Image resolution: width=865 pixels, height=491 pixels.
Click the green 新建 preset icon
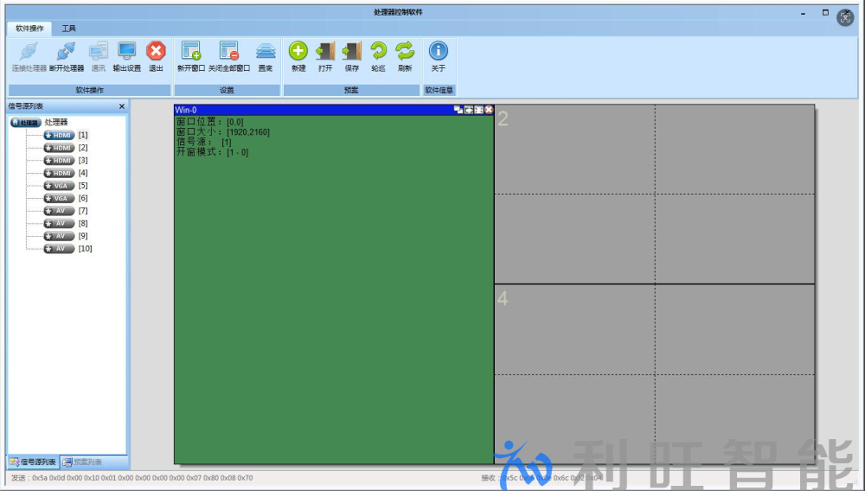click(x=298, y=52)
